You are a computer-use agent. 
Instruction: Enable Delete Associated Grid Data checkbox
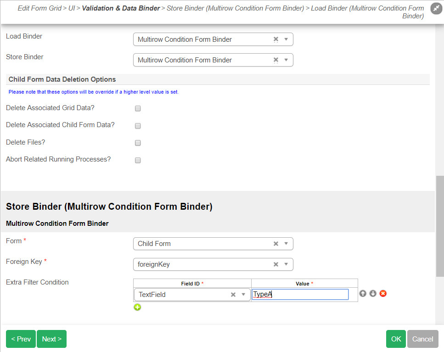[x=138, y=109]
